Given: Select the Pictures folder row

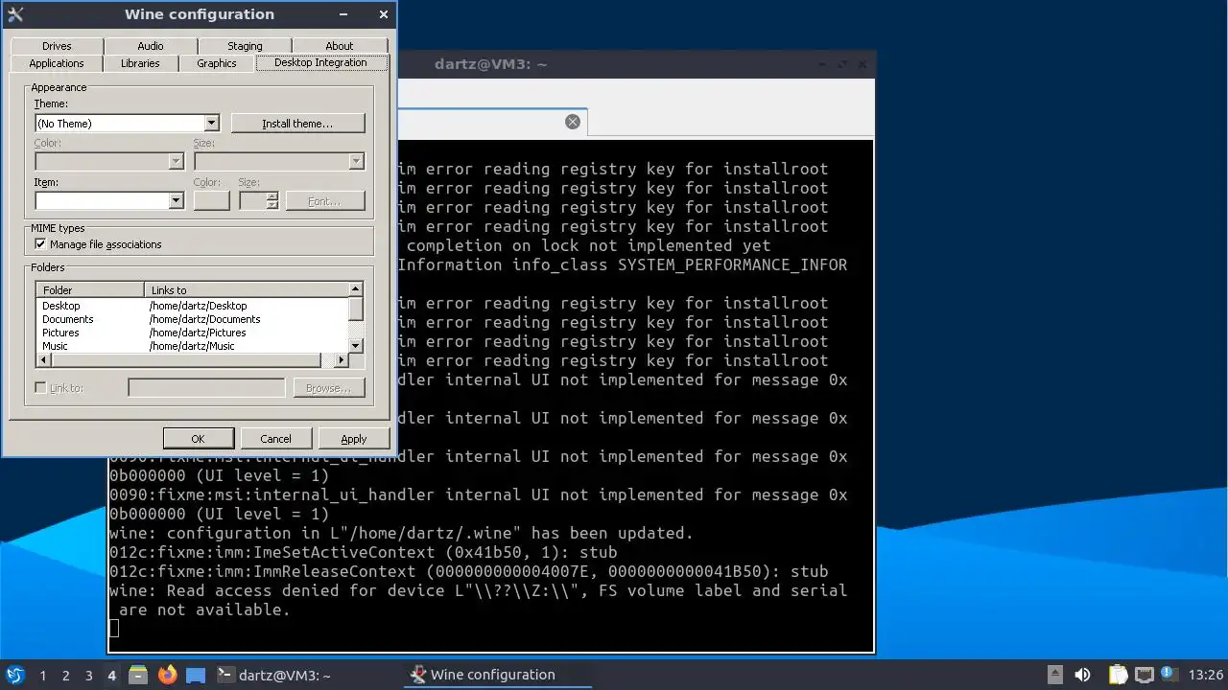Looking at the screenshot, I should tap(192, 333).
